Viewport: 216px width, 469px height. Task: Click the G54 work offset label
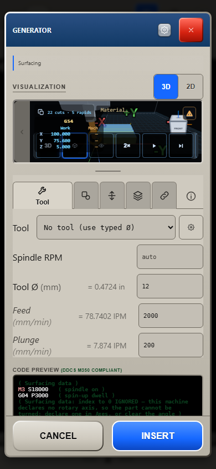tap(69, 122)
